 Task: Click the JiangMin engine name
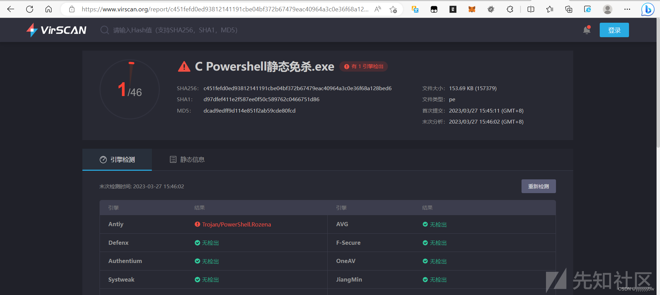tap(349, 280)
